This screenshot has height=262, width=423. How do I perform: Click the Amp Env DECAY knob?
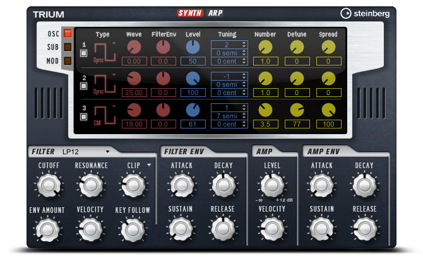click(x=364, y=185)
